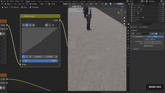Click the RGB Curves Color output socket
This screenshot has height=93, width=165.
coord(60,20)
